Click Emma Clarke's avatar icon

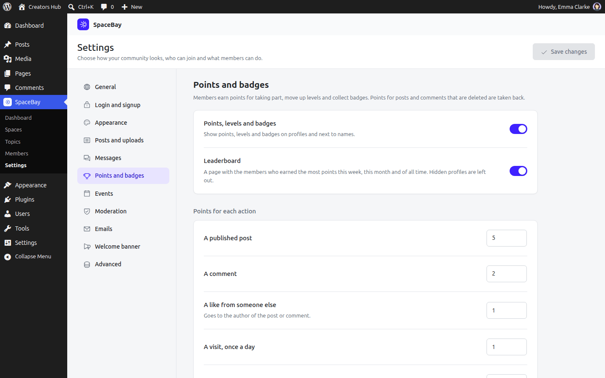click(x=597, y=7)
